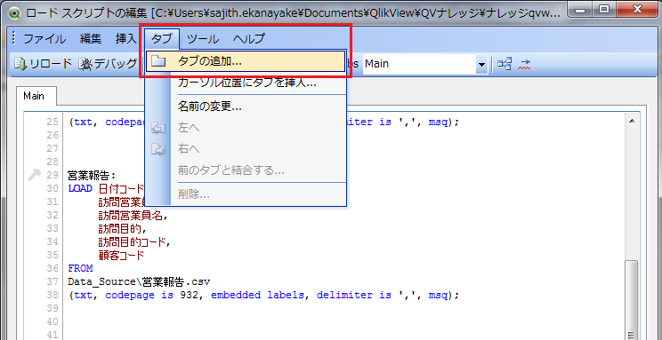This screenshot has width=662, height=340.
Task: Open the ファイル menu
Action: click(x=44, y=39)
